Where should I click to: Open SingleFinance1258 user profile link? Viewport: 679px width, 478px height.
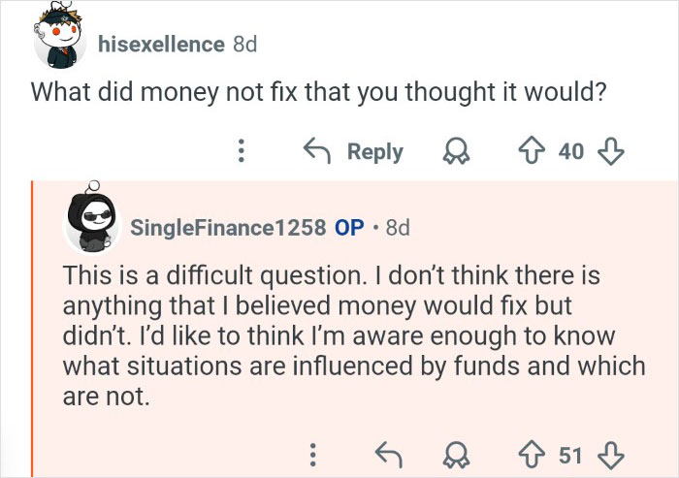(x=229, y=228)
